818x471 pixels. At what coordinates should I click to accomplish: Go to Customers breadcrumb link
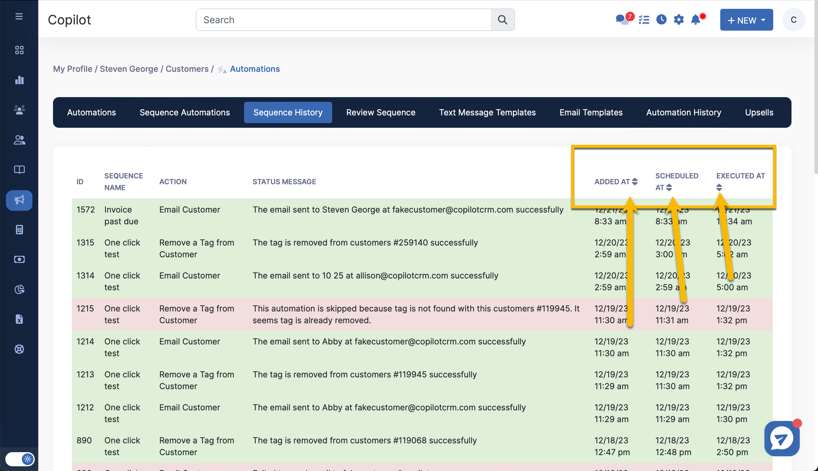(187, 69)
